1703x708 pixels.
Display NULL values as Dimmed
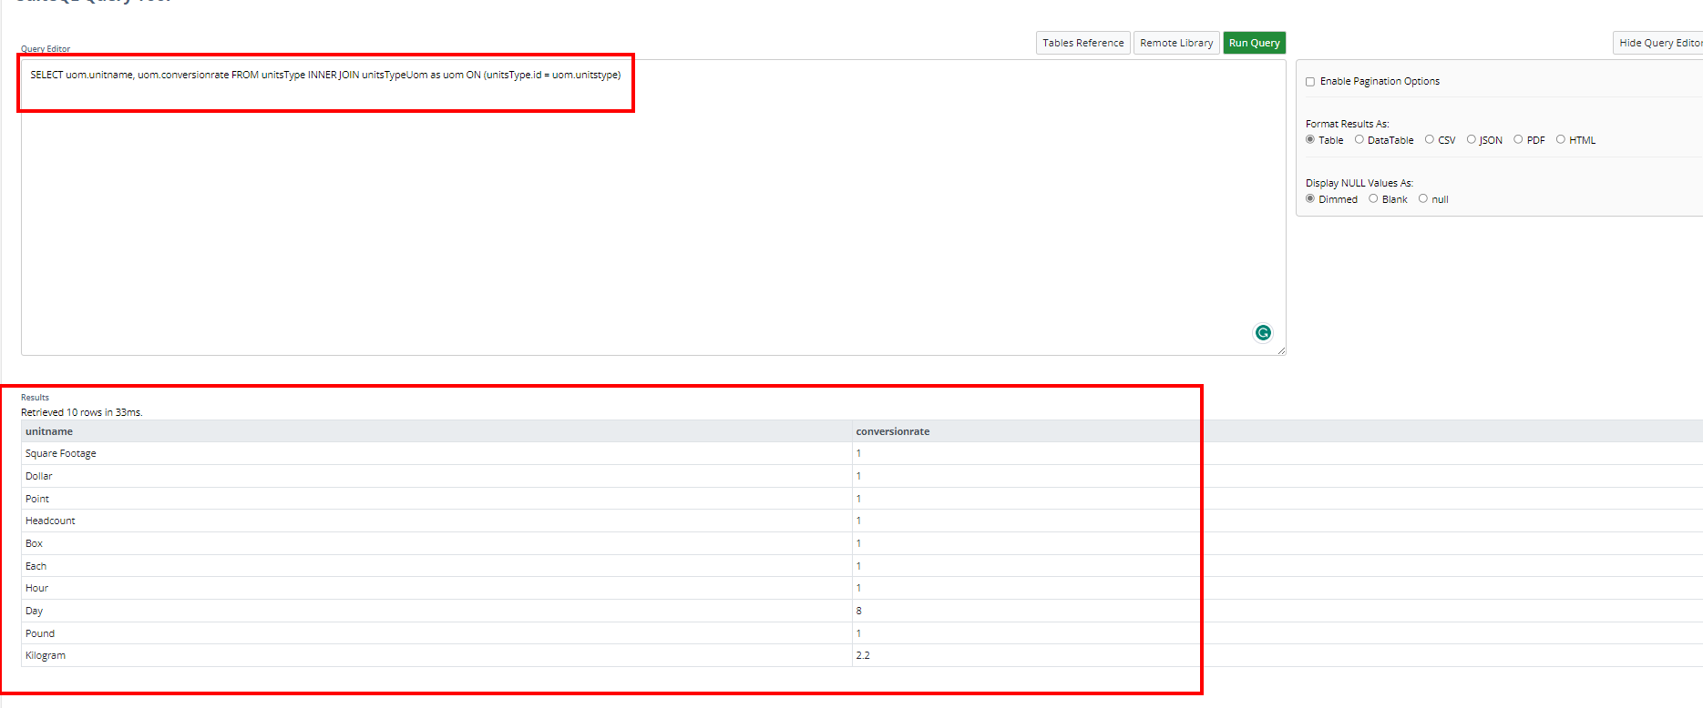1310,198
